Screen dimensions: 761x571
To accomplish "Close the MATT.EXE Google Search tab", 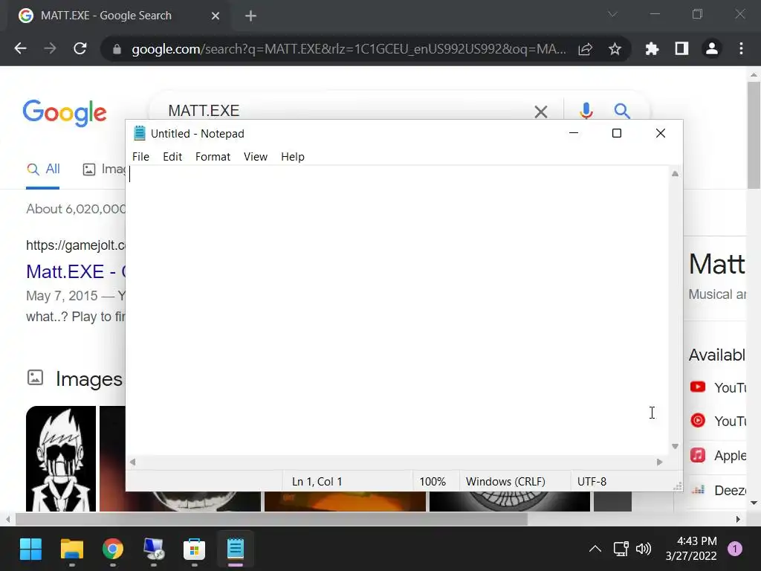I will click(x=216, y=16).
